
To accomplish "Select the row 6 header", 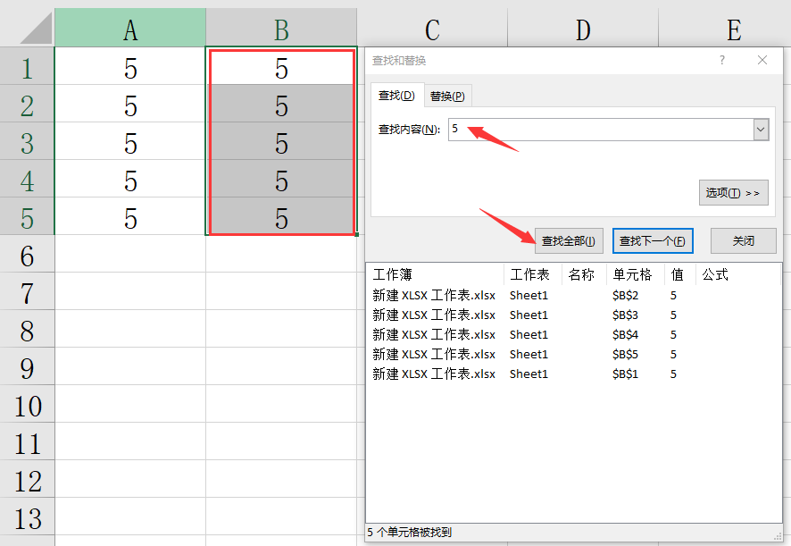I will click(x=27, y=257).
